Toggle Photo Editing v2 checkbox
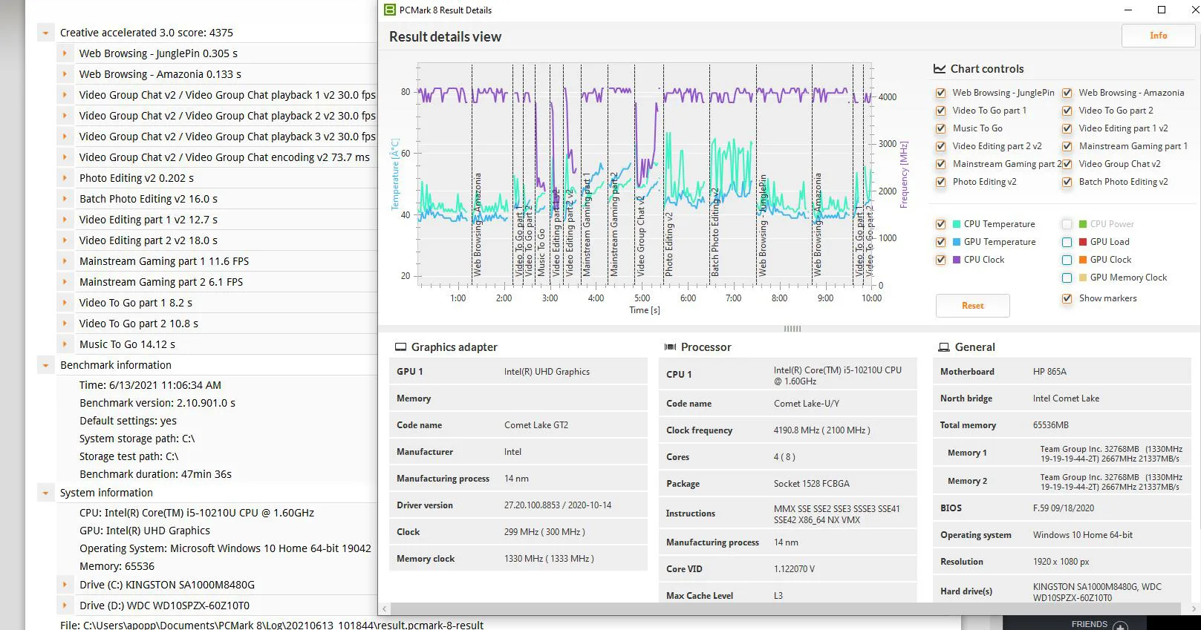 [x=940, y=182]
